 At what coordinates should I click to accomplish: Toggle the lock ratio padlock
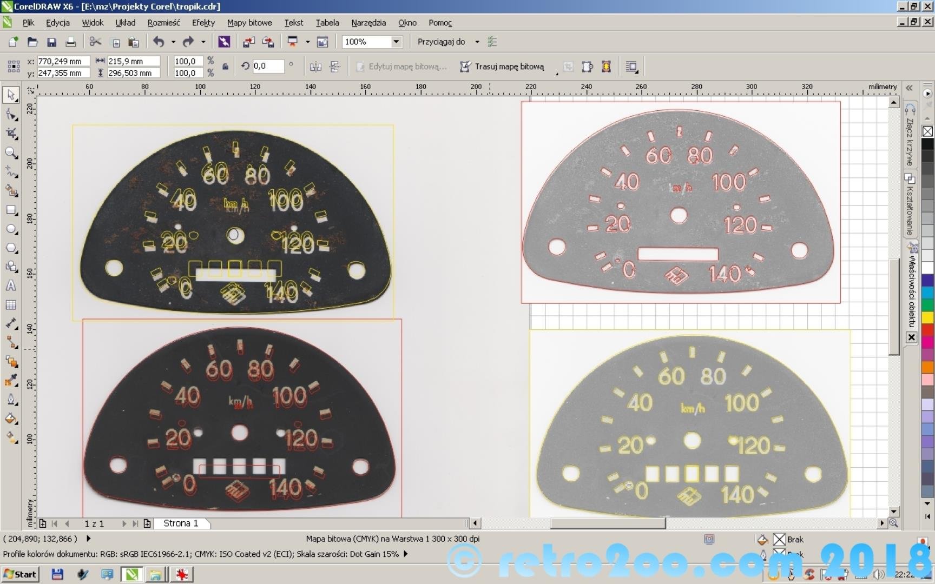[225, 67]
